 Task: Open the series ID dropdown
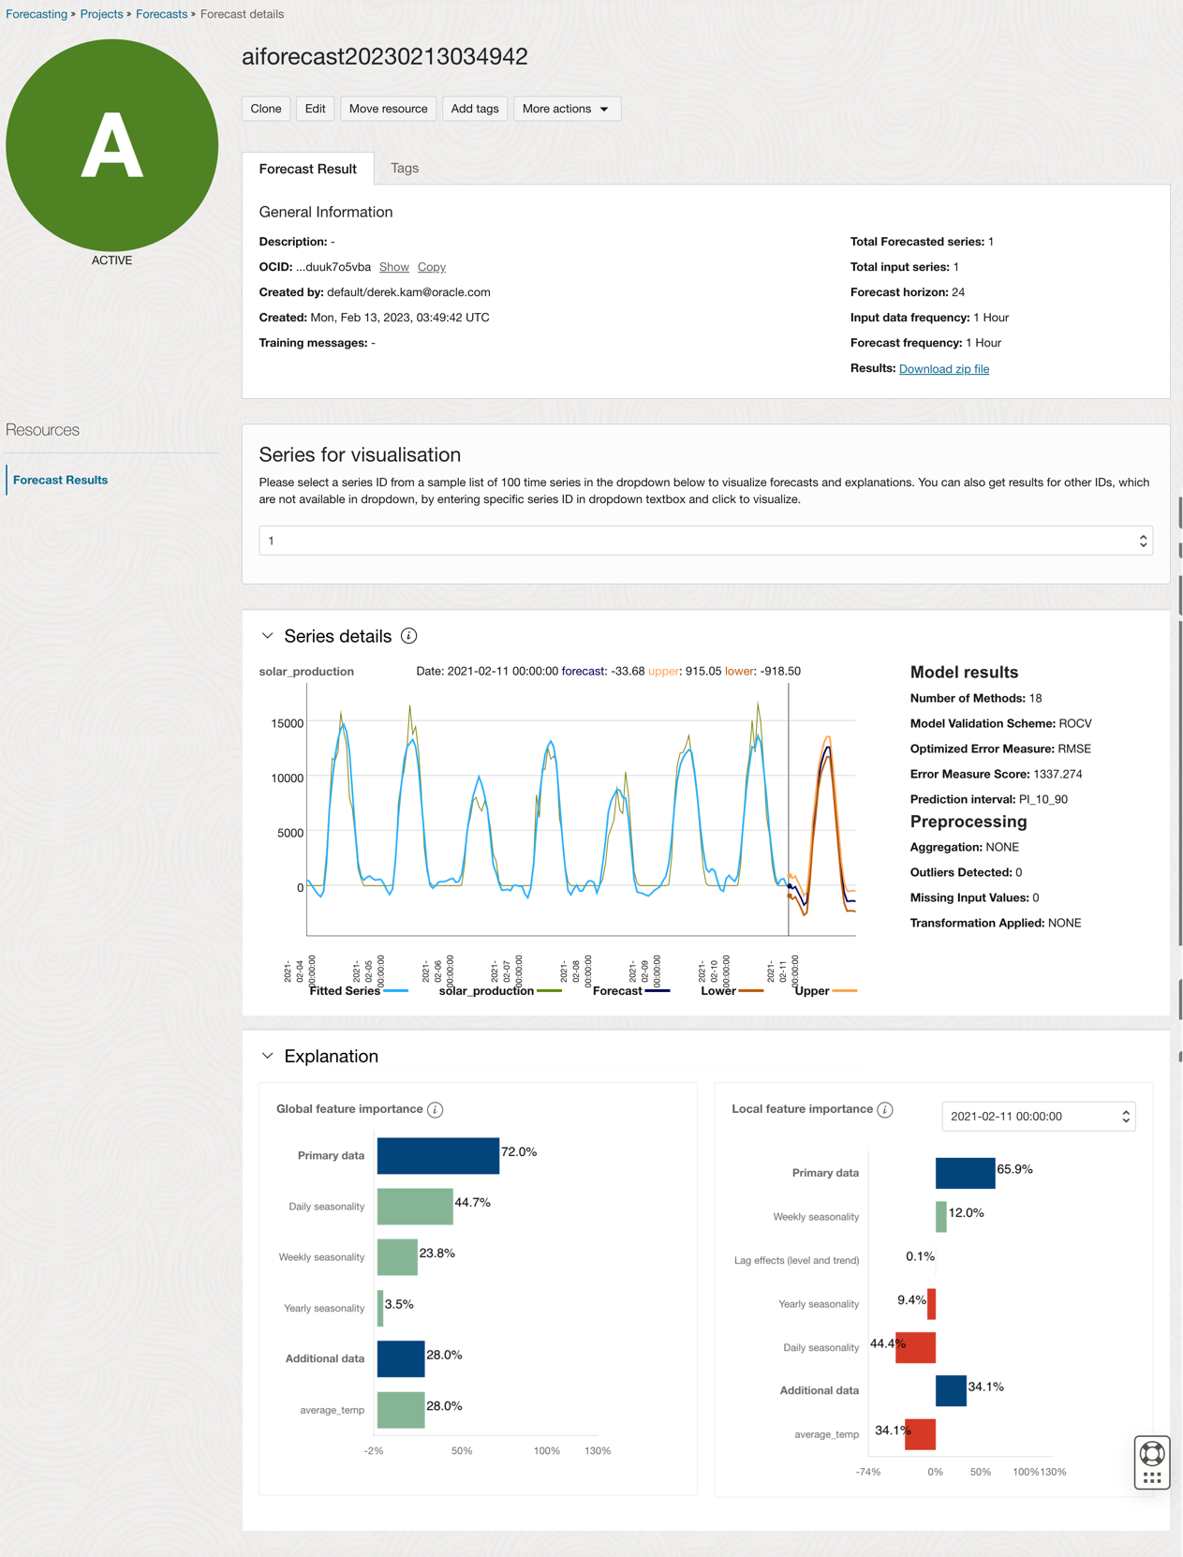coord(705,541)
